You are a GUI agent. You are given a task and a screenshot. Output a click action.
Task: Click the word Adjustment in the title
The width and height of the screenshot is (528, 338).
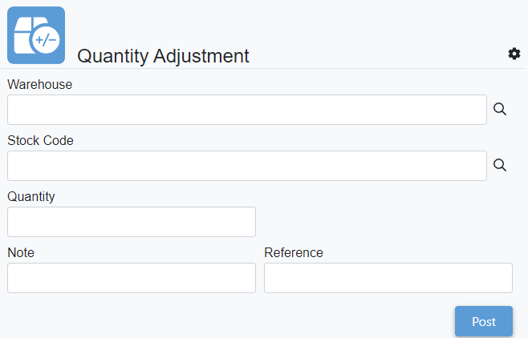201,56
